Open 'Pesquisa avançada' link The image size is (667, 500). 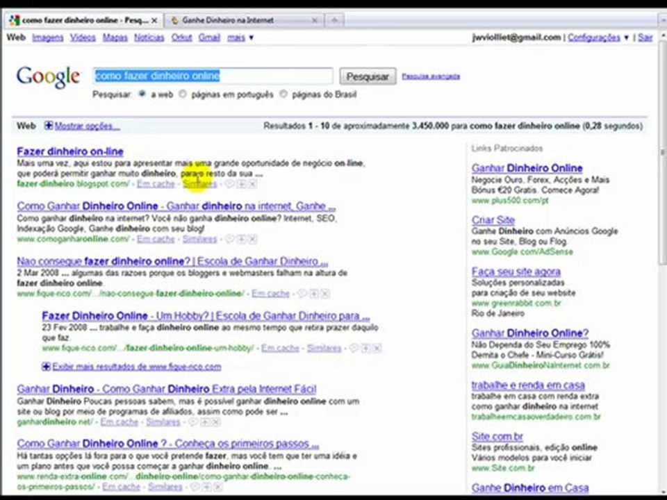[x=431, y=76]
